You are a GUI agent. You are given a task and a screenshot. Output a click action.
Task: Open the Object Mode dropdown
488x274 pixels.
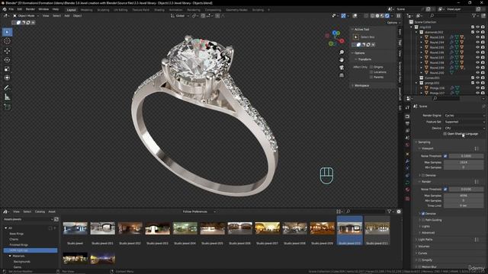(26, 15)
